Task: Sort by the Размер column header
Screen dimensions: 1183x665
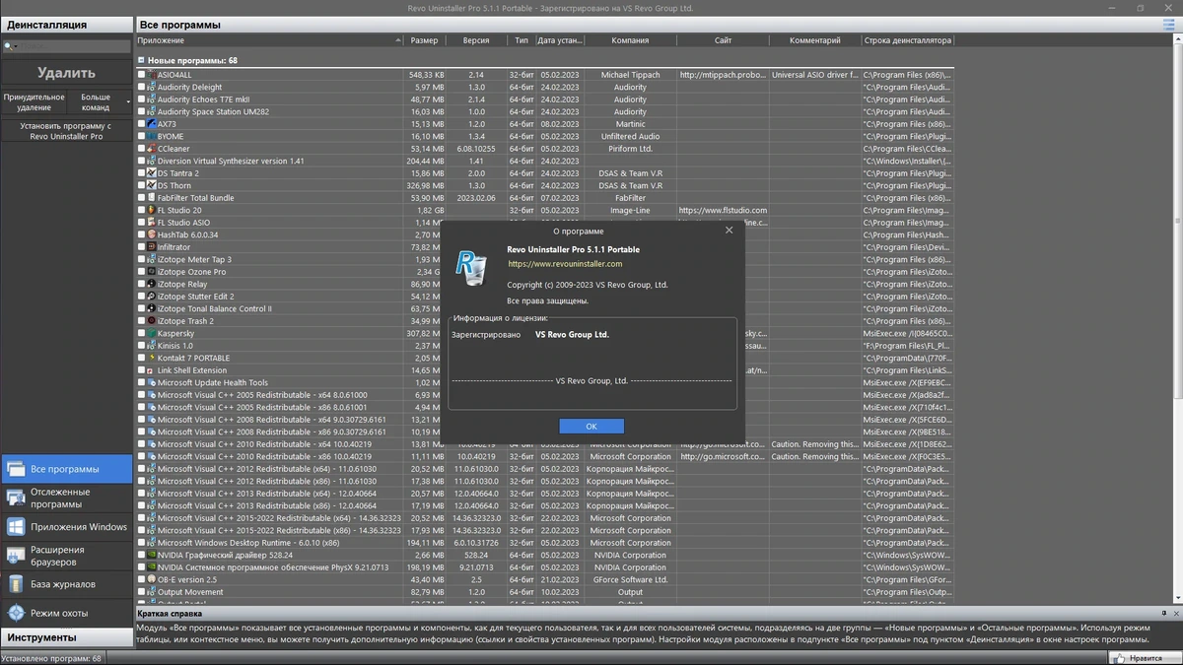Action: click(x=425, y=40)
